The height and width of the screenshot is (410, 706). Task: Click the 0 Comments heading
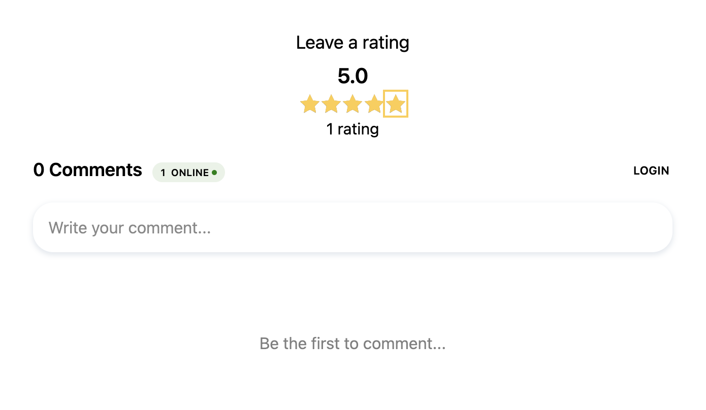(x=87, y=170)
